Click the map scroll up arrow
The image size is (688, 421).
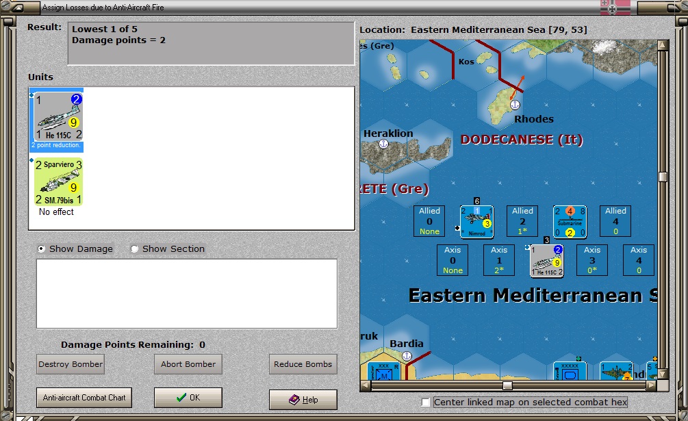point(663,45)
